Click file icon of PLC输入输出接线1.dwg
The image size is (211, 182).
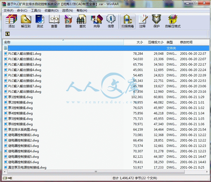[x=6, y=54]
